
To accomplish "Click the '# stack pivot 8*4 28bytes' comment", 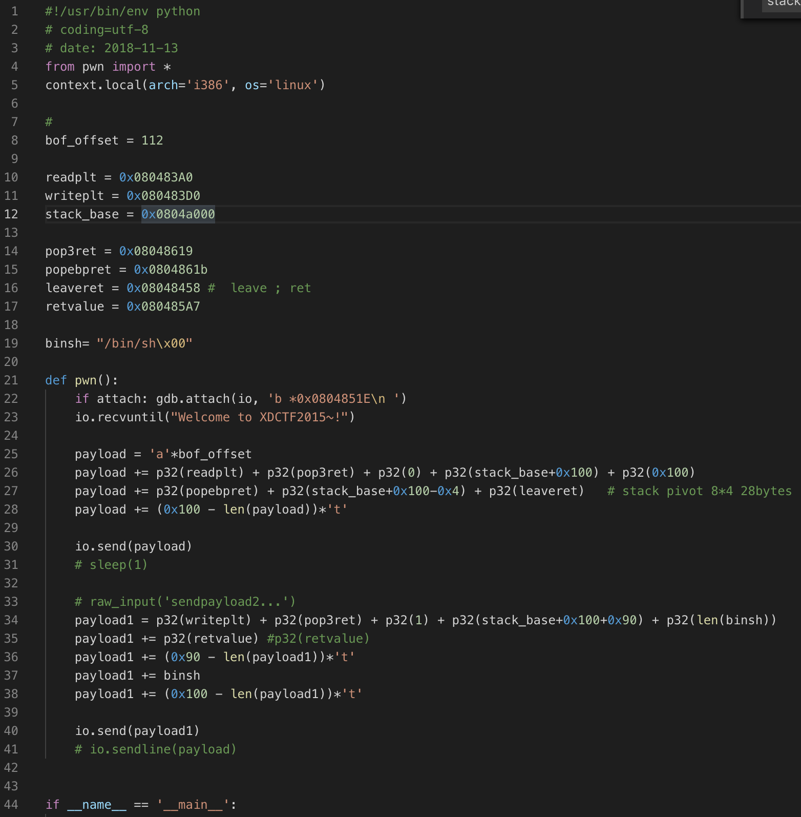I will [x=700, y=491].
